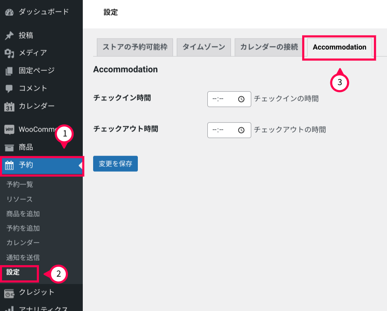This screenshot has width=387, height=311.
Task: Click the 31 calendar icon in sidebar
Action: coord(10,107)
